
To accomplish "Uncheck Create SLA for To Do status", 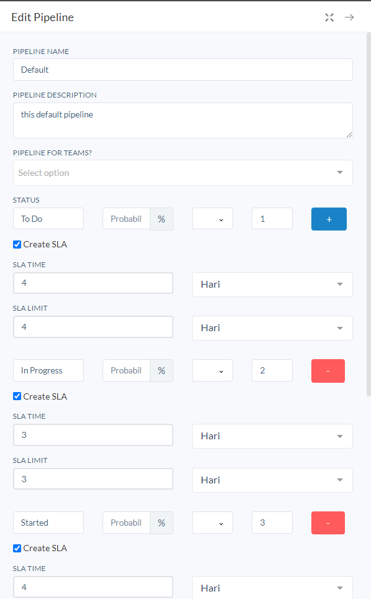I will click(x=17, y=244).
